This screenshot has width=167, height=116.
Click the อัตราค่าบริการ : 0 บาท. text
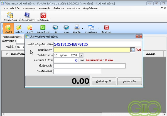click(100, 60)
